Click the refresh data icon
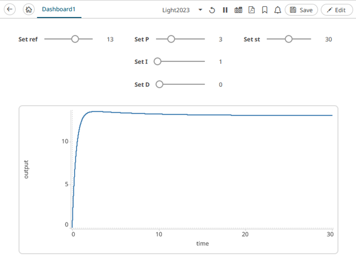This screenshot has width=356, height=261. (212, 10)
